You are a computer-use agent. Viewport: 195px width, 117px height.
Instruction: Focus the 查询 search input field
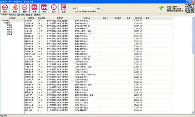coord(86,8)
